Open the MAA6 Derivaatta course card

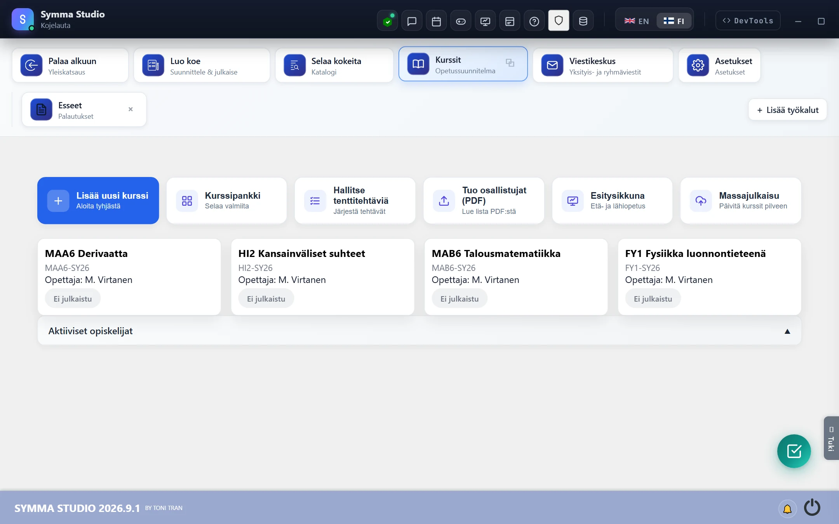click(129, 277)
